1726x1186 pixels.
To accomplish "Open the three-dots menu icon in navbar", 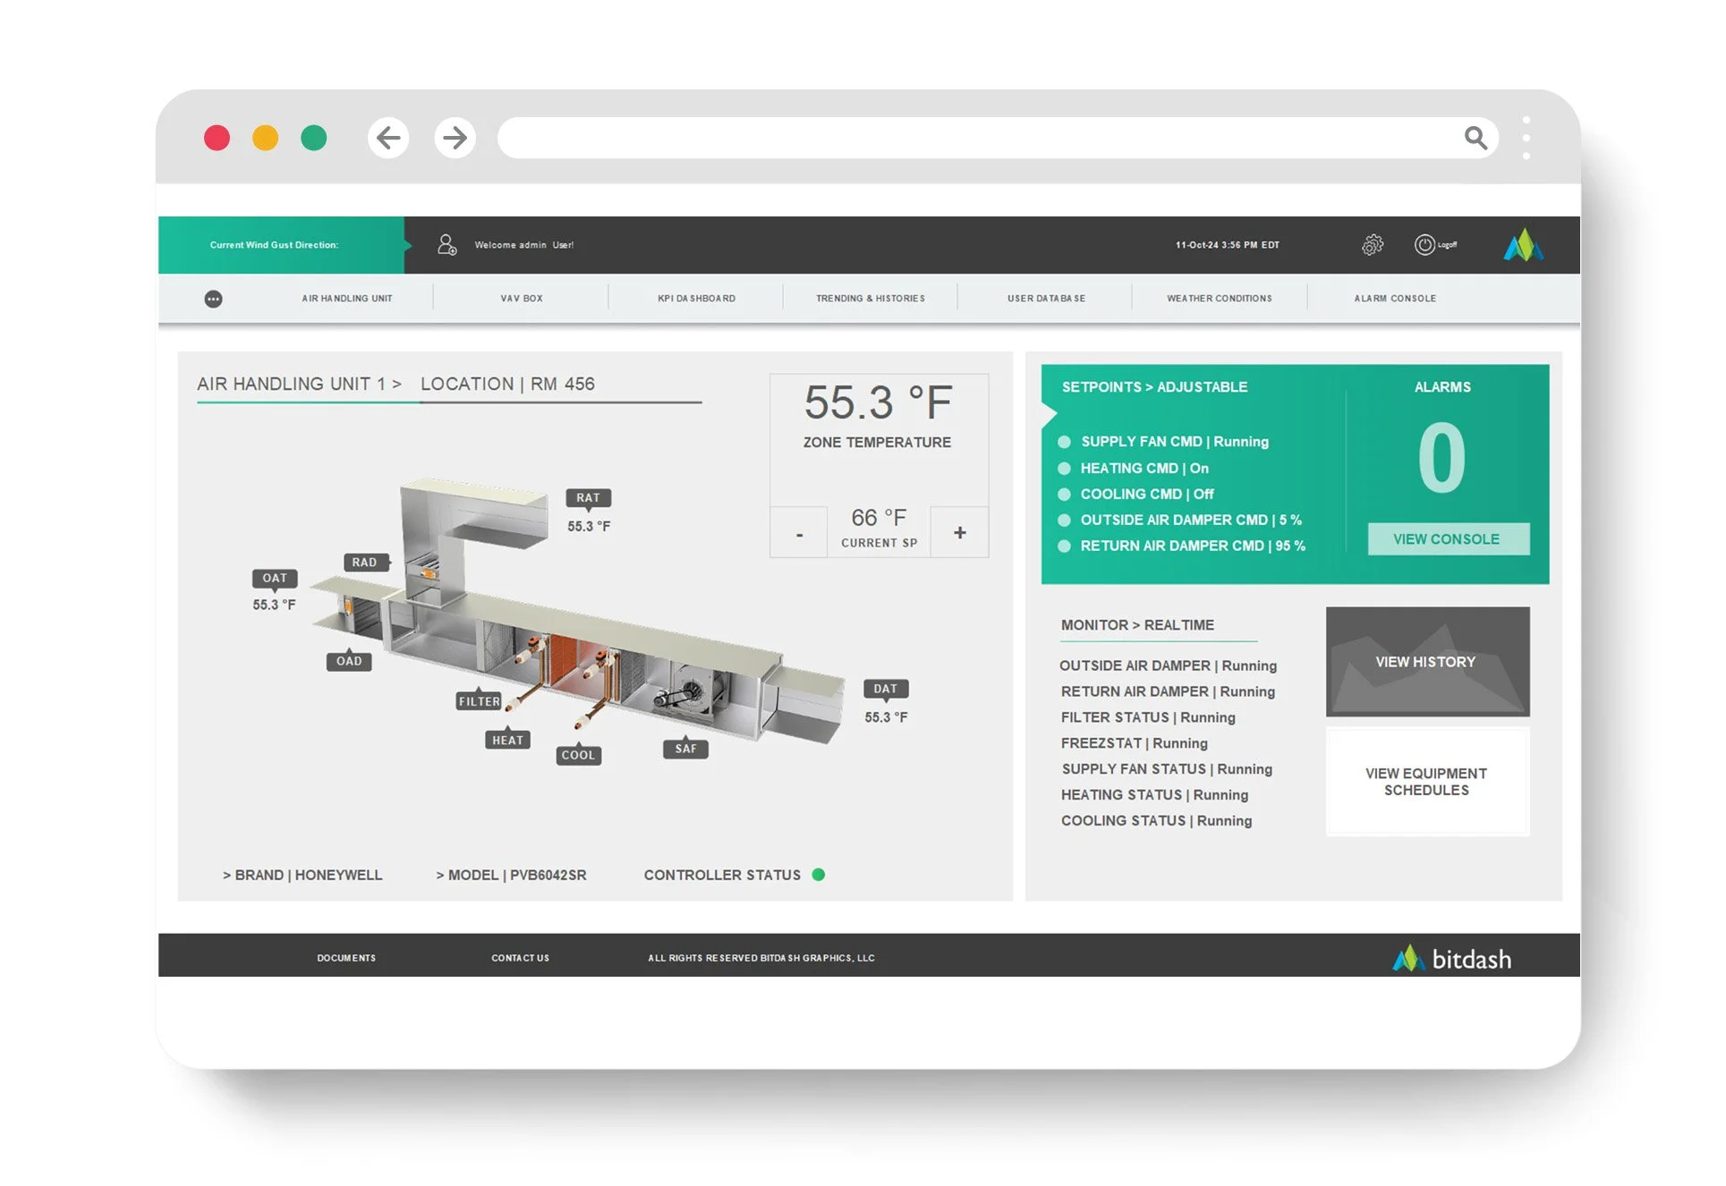I will coord(213,299).
